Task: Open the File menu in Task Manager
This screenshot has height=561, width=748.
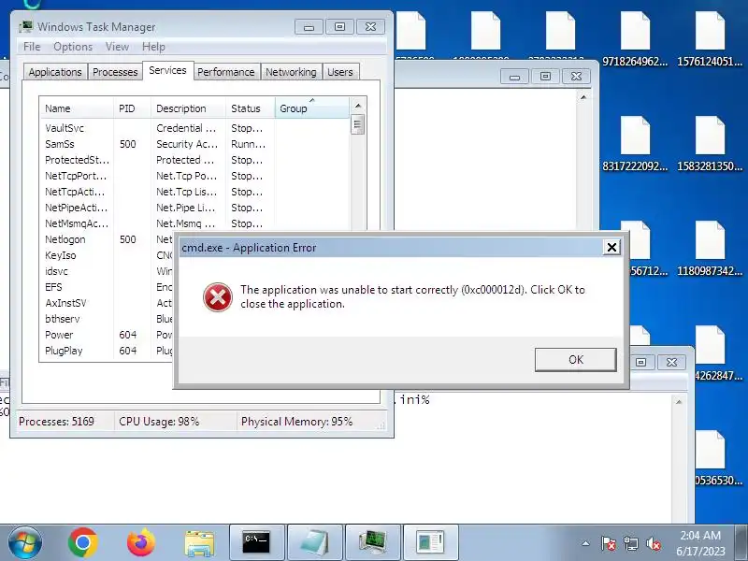Action: click(x=32, y=47)
